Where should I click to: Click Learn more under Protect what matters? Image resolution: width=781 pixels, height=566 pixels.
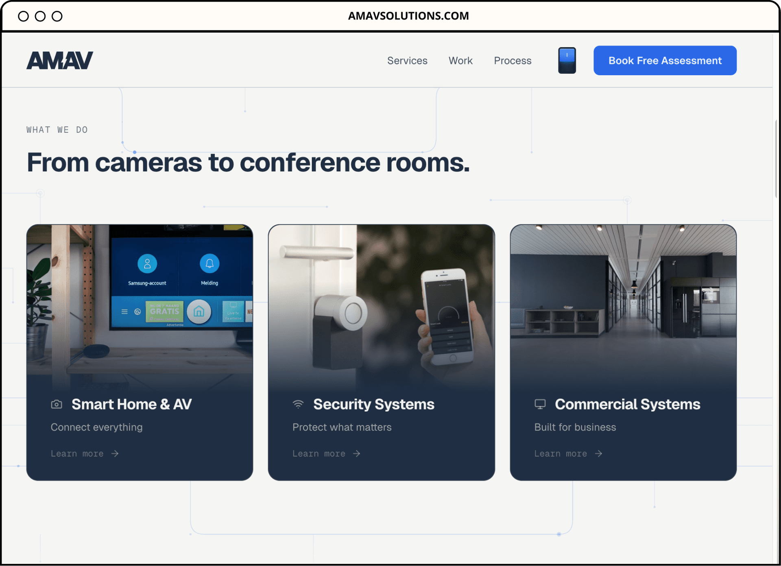pos(319,453)
